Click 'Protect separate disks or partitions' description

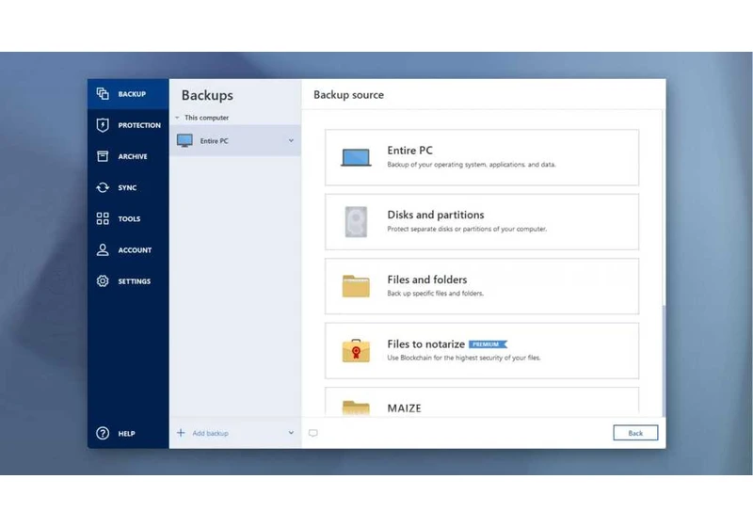tap(467, 229)
